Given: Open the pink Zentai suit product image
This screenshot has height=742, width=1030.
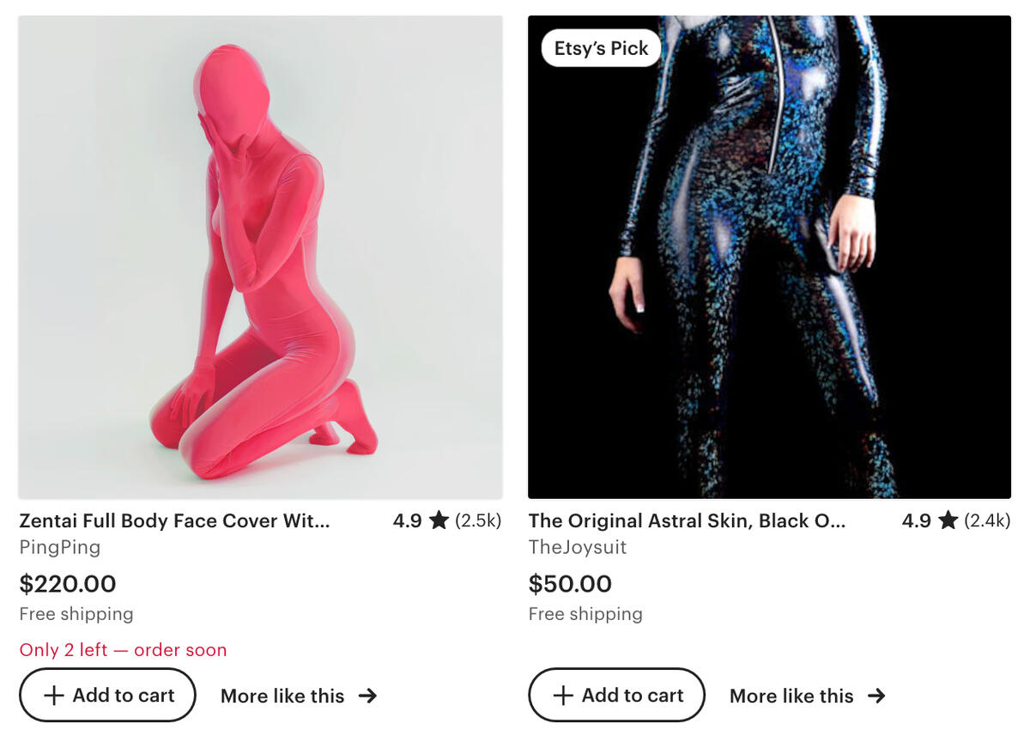Looking at the screenshot, I should coord(260,257).
